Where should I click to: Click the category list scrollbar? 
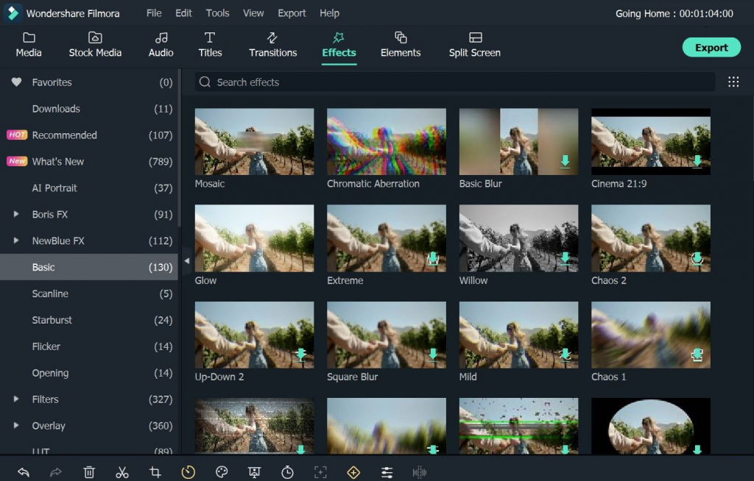tap(180, 148)
